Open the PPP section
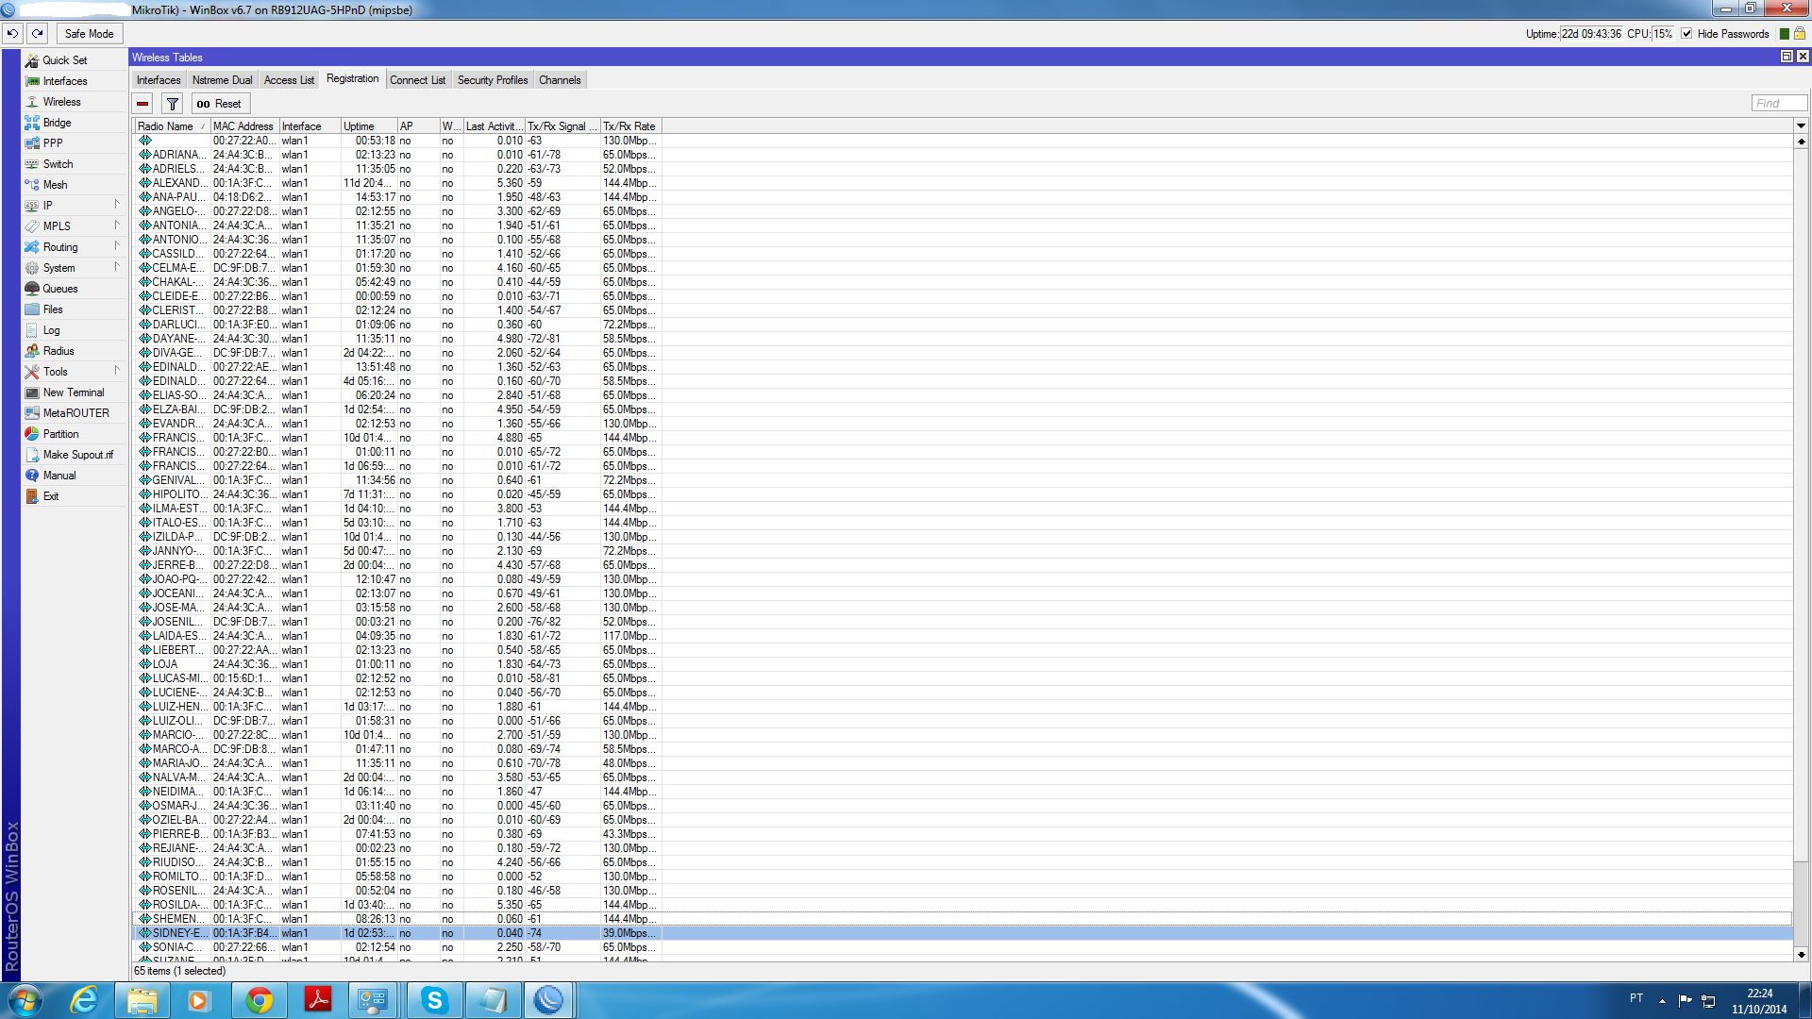1812x1019 pixels. click(53, 143)
